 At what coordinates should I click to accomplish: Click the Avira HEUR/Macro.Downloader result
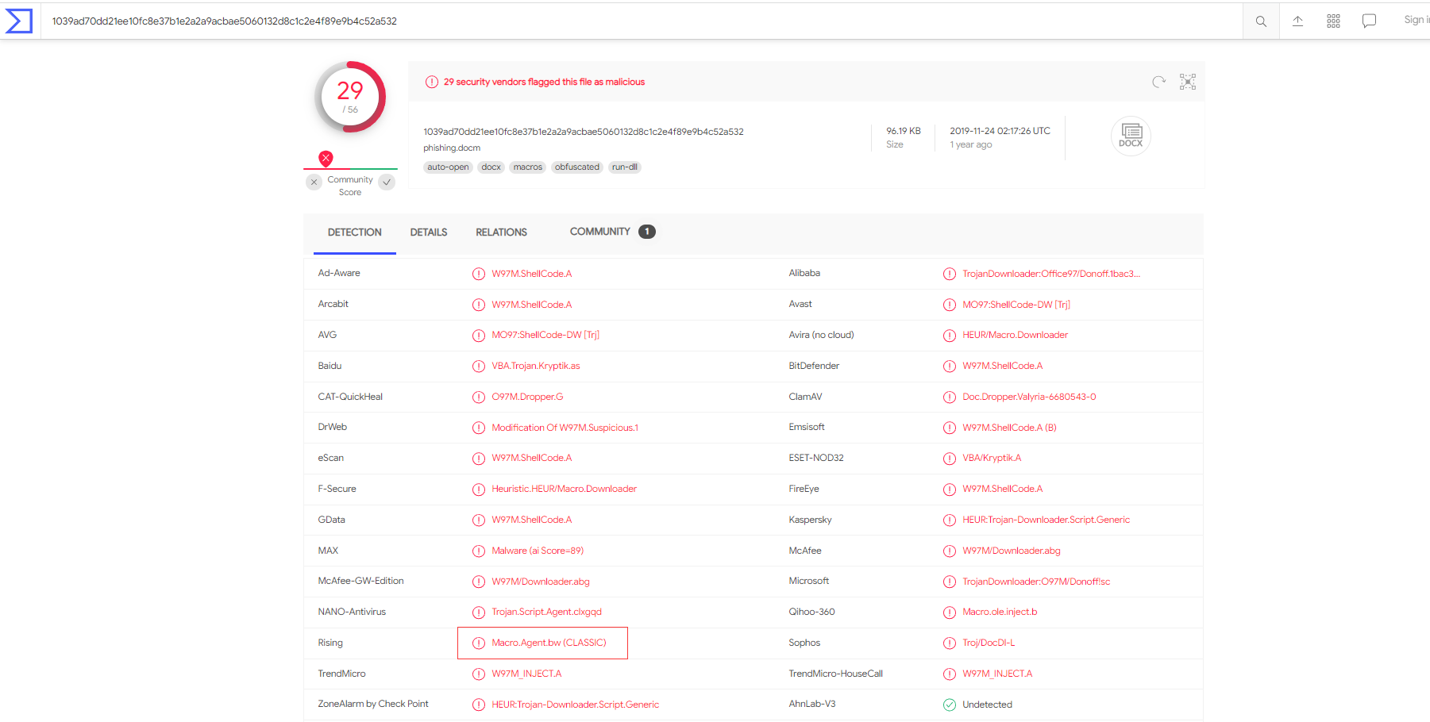click(x=1016, y=335)
